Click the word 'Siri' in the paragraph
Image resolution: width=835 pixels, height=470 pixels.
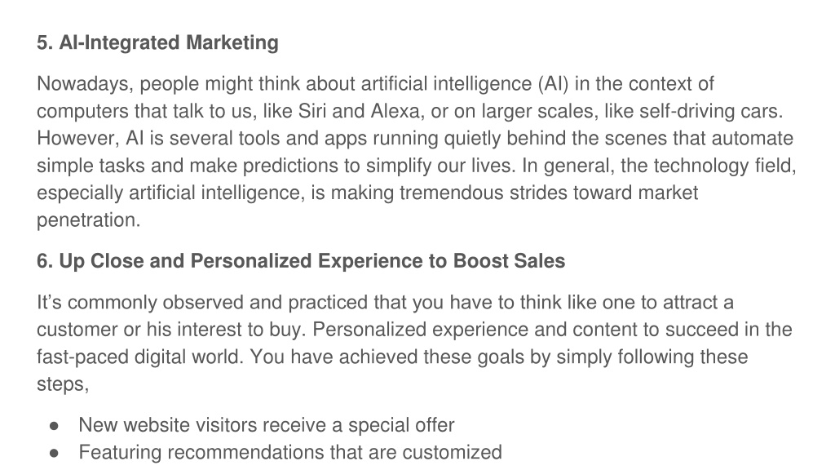coord(312,111)
